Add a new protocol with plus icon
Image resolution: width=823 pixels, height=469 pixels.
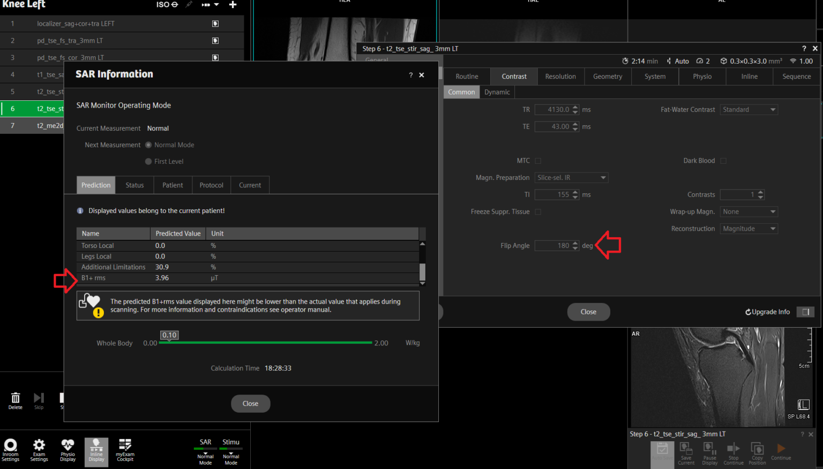pos(233,5)
